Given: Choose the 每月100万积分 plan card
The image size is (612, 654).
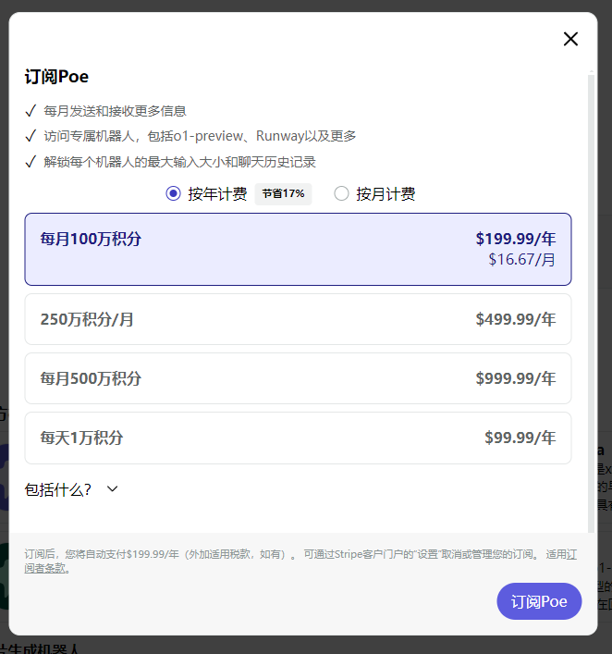Looking at the screenshot, I should [298, 250].
